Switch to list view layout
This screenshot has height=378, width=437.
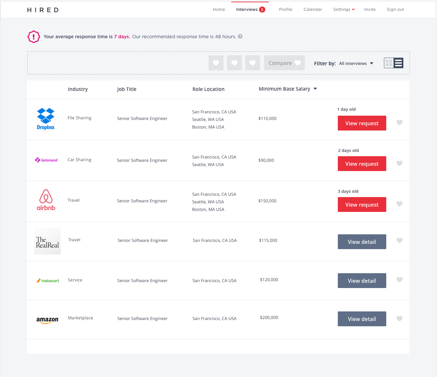(398, 63)
